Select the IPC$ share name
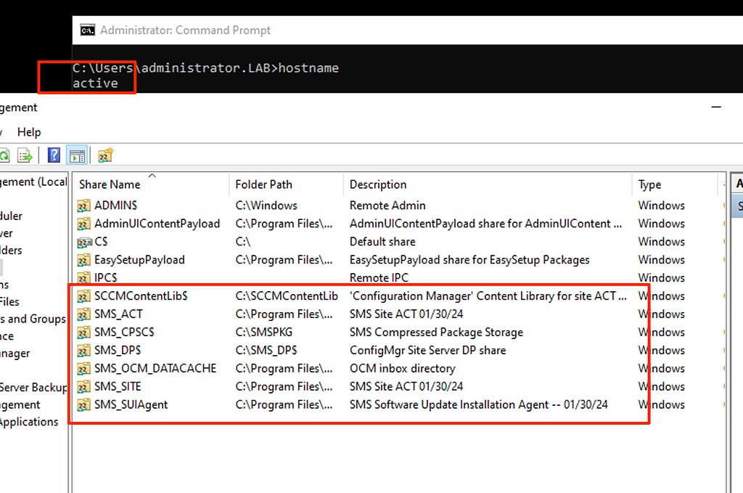This screenshot has width=743, height=493. pyautogui.click(x=106, y=278)
